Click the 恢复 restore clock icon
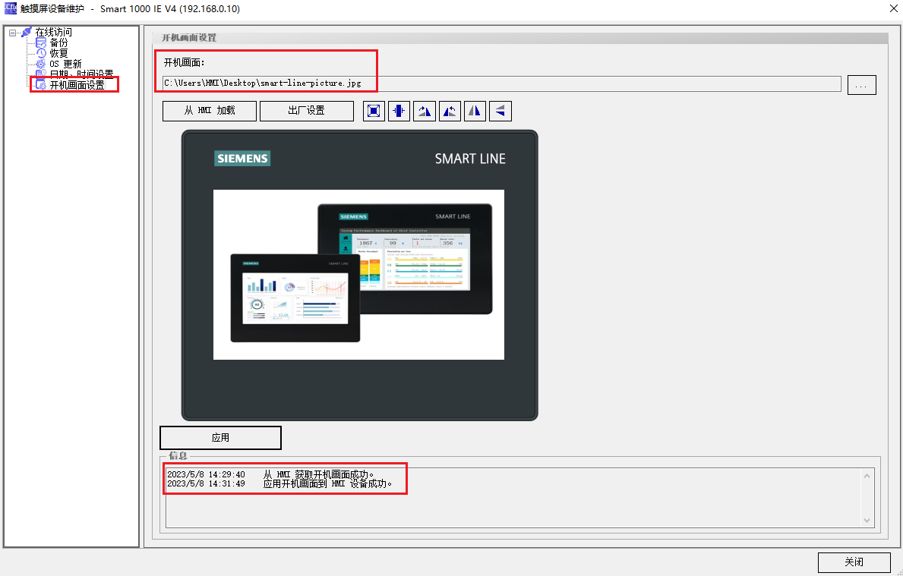 click(x=41, y=54)
